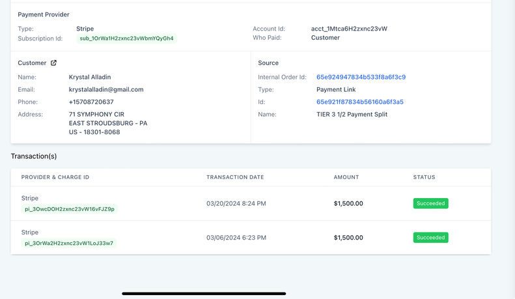This screenshot has width=515, height=299.
Task: Click the Transaction Date column header
Action: coord(236,177)
